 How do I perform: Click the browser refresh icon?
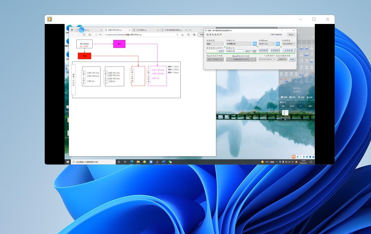84,35
